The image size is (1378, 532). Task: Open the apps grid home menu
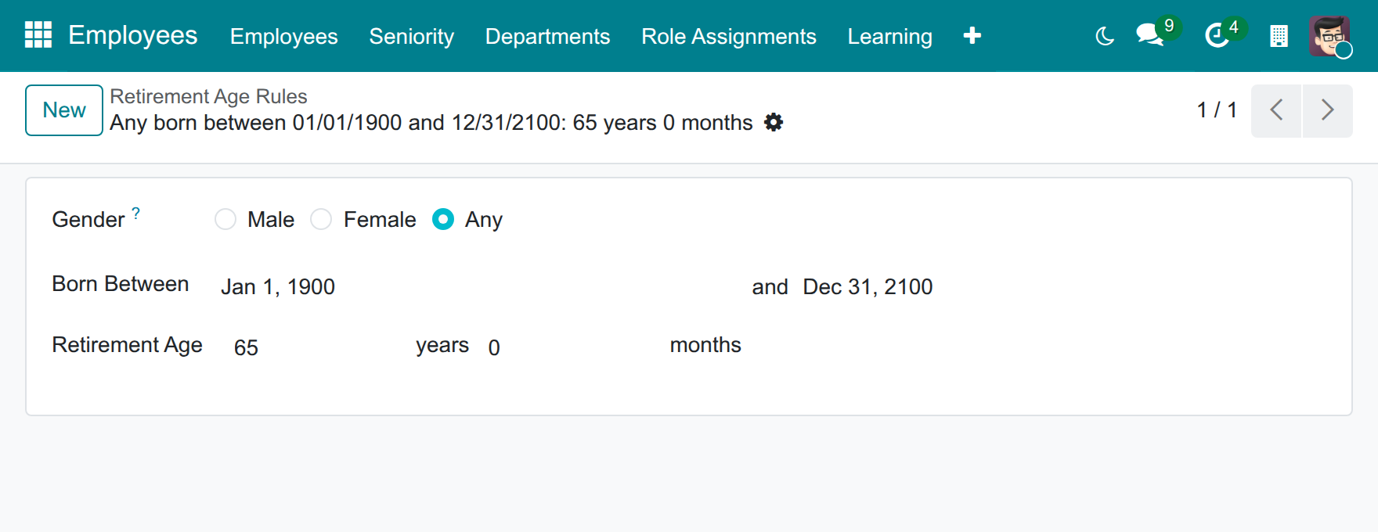pyautogui.click(x=38, y=35)
